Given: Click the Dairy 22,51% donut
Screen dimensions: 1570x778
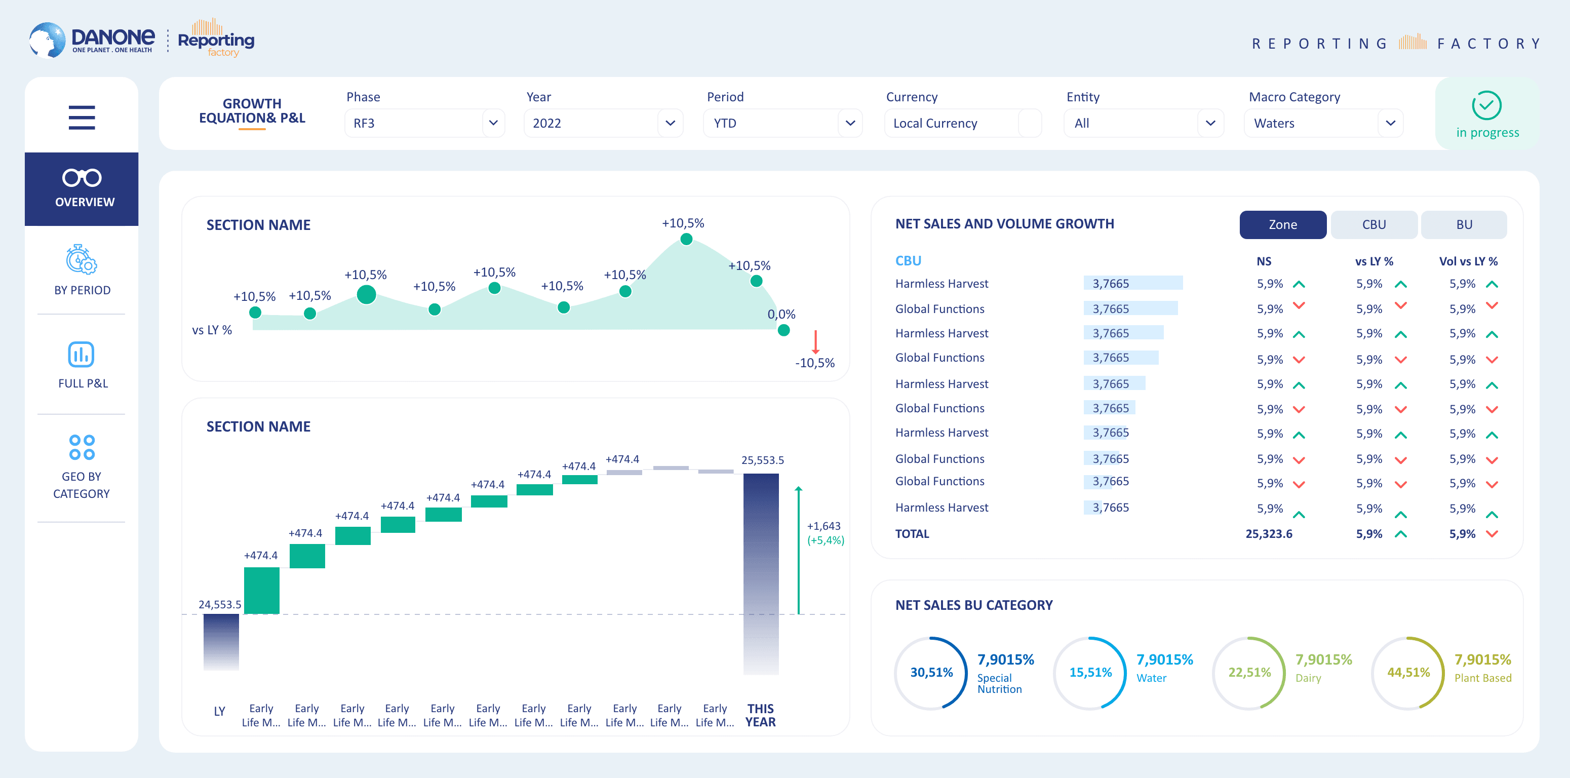Looking at the screenshot, I should tap(1249, 673).
